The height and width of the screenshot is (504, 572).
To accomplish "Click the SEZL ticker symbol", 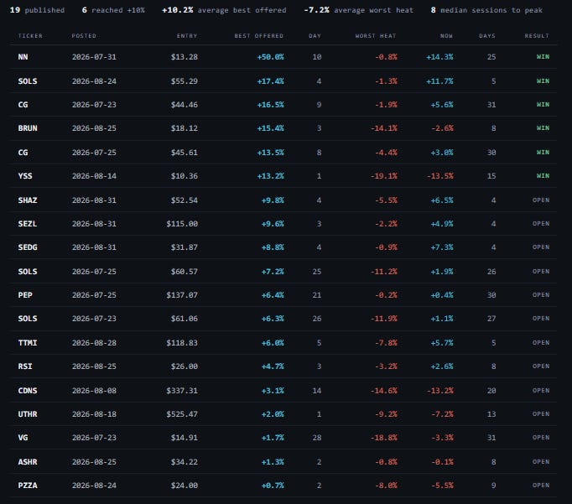I will 28,224.
